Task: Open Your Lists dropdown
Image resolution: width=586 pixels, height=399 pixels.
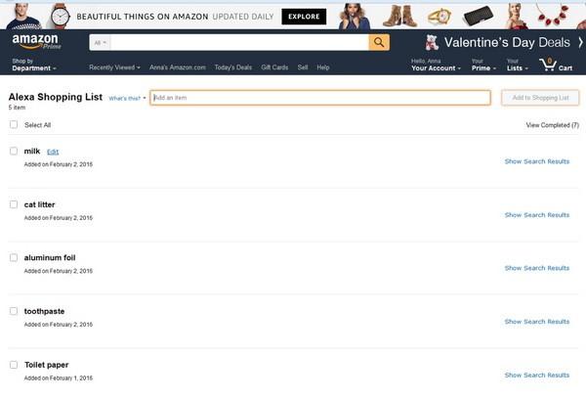Action: point(518,65)
